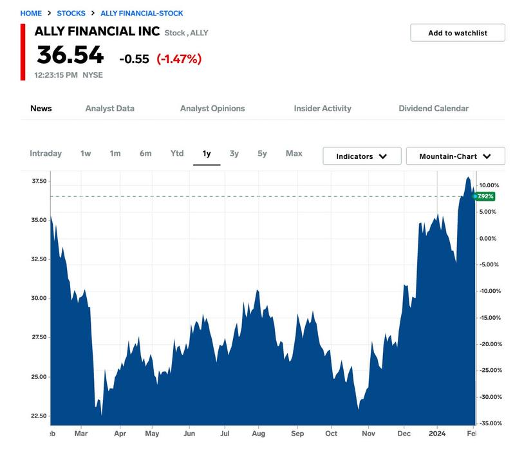Click the Jul x-axis label

tap(225, 434)
